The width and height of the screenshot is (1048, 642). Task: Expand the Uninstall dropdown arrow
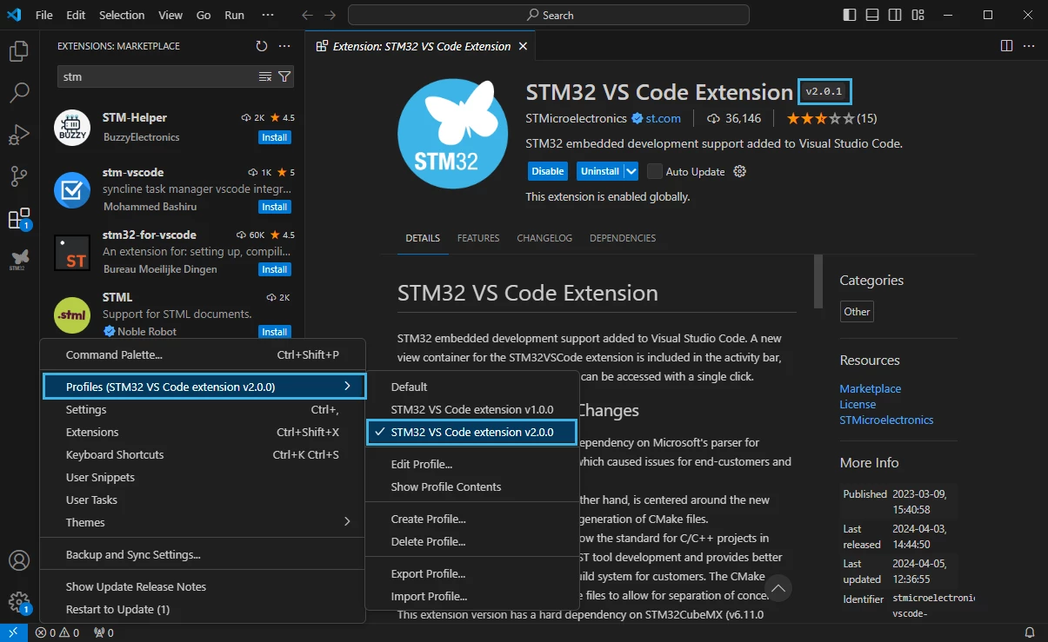click(631, 171)
